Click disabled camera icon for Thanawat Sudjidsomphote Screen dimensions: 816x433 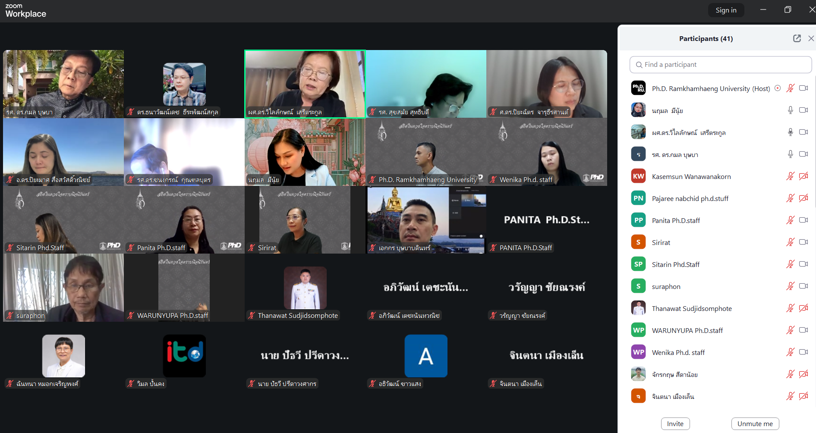[x=803, y=308]
